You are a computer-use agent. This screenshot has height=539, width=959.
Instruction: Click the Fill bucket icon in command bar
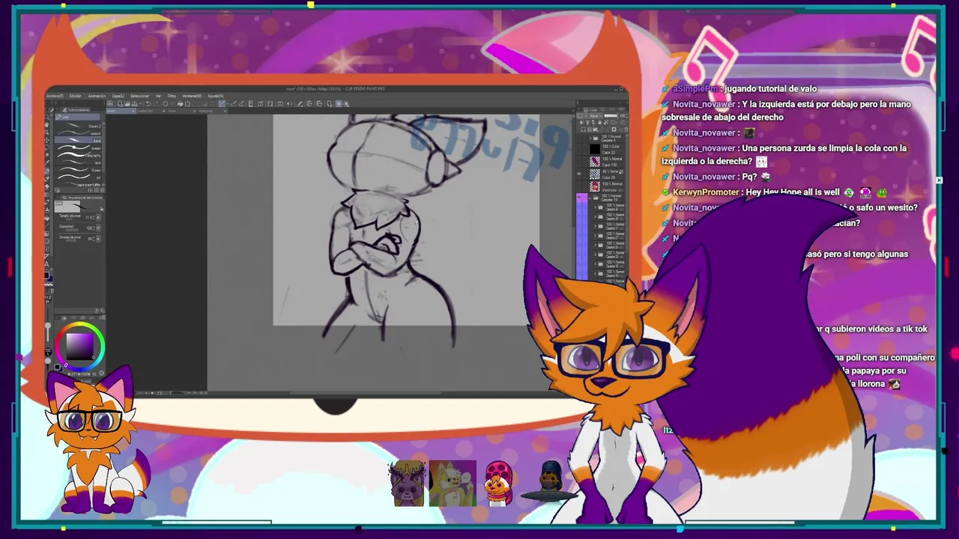(180, 103)
